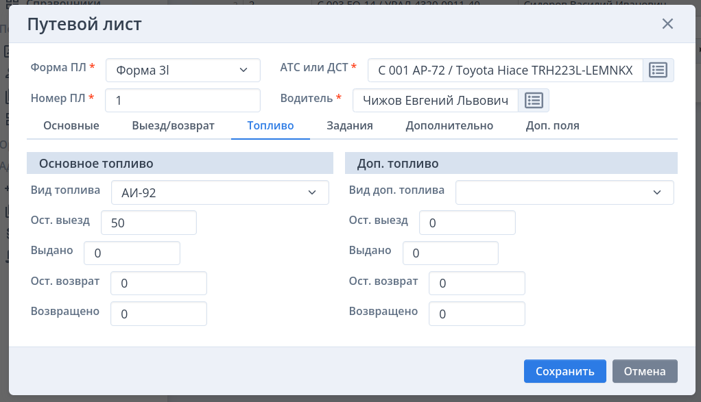Switch to the Основные tab
The width and height of the screenshot is (701, 402).
(71, 126)
